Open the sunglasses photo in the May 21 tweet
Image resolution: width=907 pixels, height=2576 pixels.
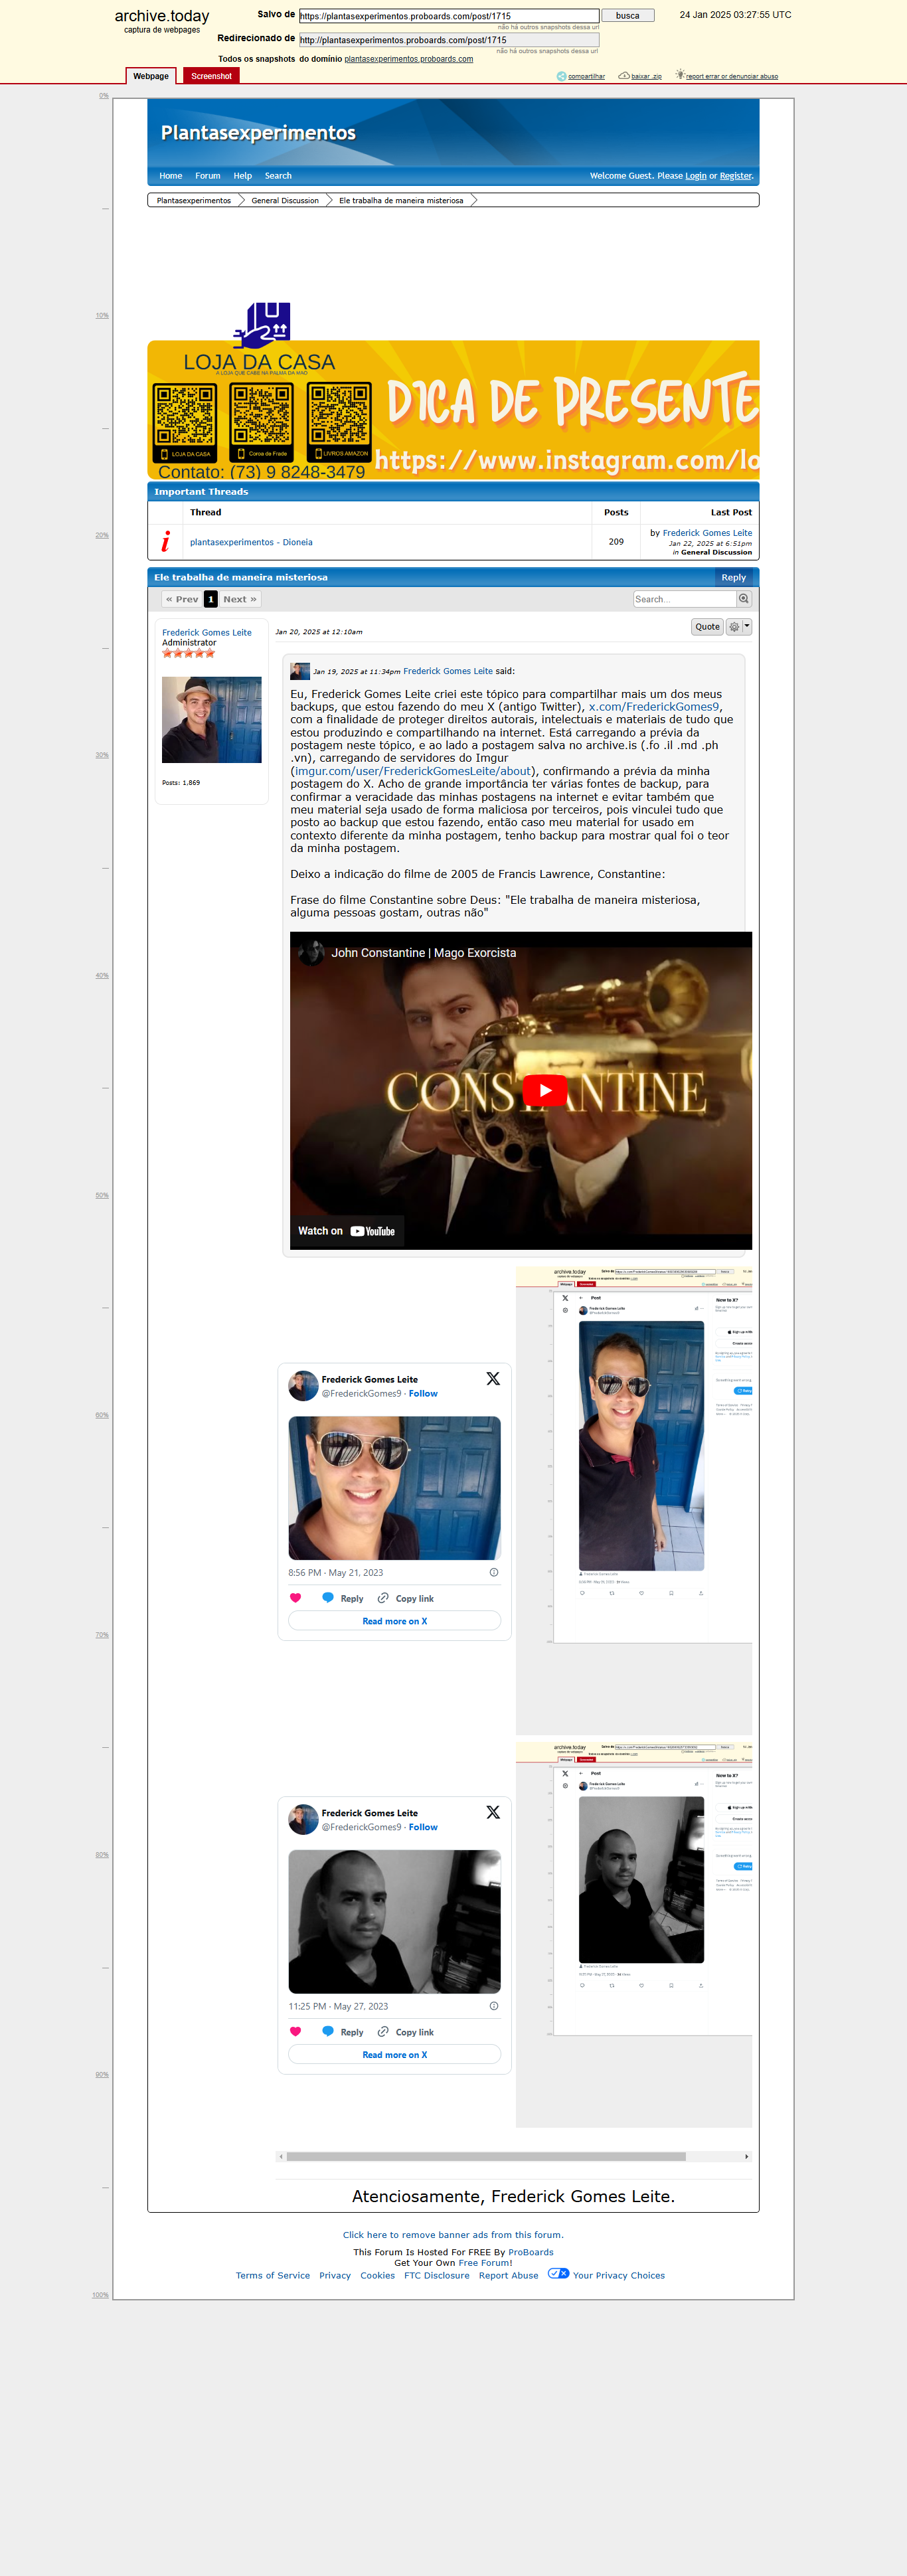pos(394,1487)
